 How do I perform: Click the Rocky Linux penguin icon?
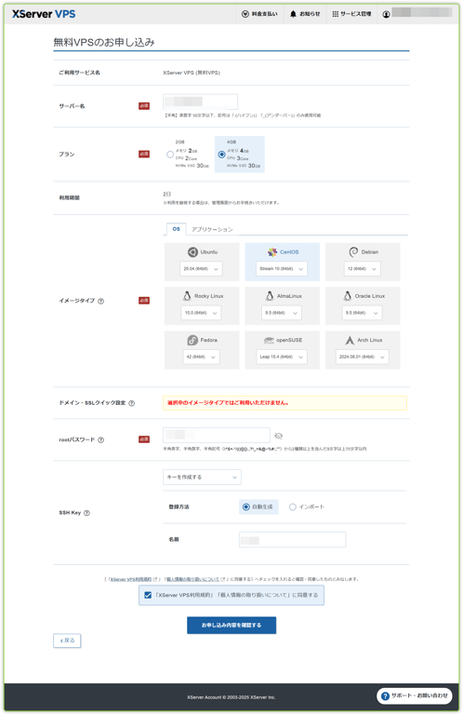point(187,296)
